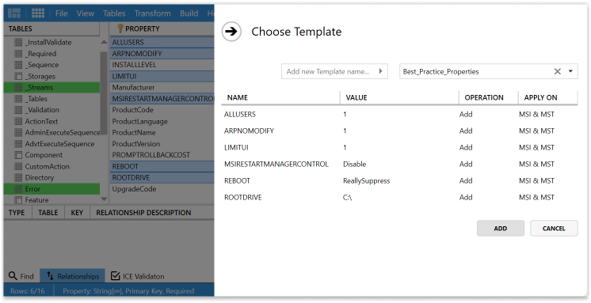Select the ARPNOMODIFY row in template list
Viewport: 591px width, 303px height.
pyautogui.click(x=399, y=131)
